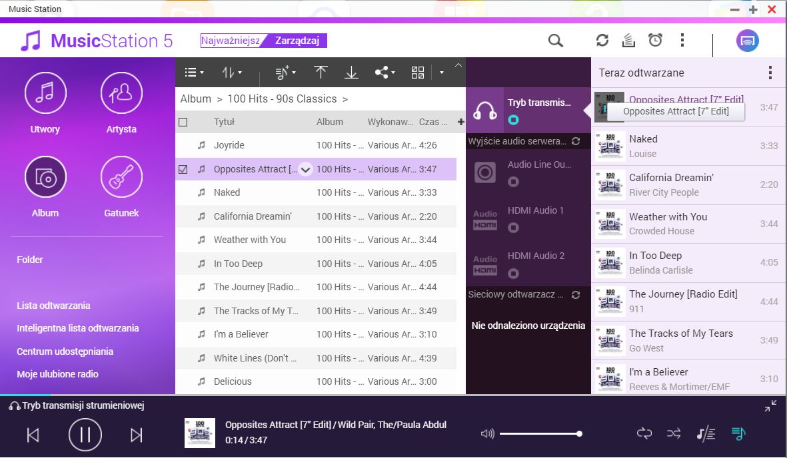Show lyrics with the note-lines icon
The width and height of the screenshot is (787, 458).
[706, 433]
